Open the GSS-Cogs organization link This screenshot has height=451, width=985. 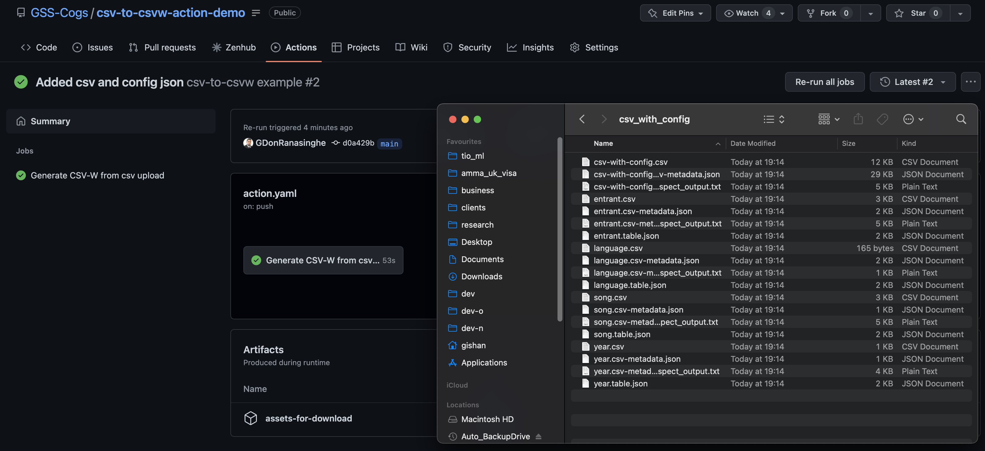(59, 13)
